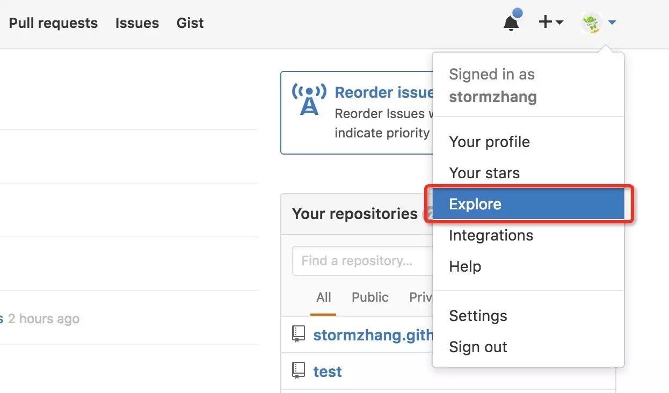The width and height of the screenshot is (669, 393).
Task: Select the highlighted Explore menu item
Action: (x=528, y=204)
